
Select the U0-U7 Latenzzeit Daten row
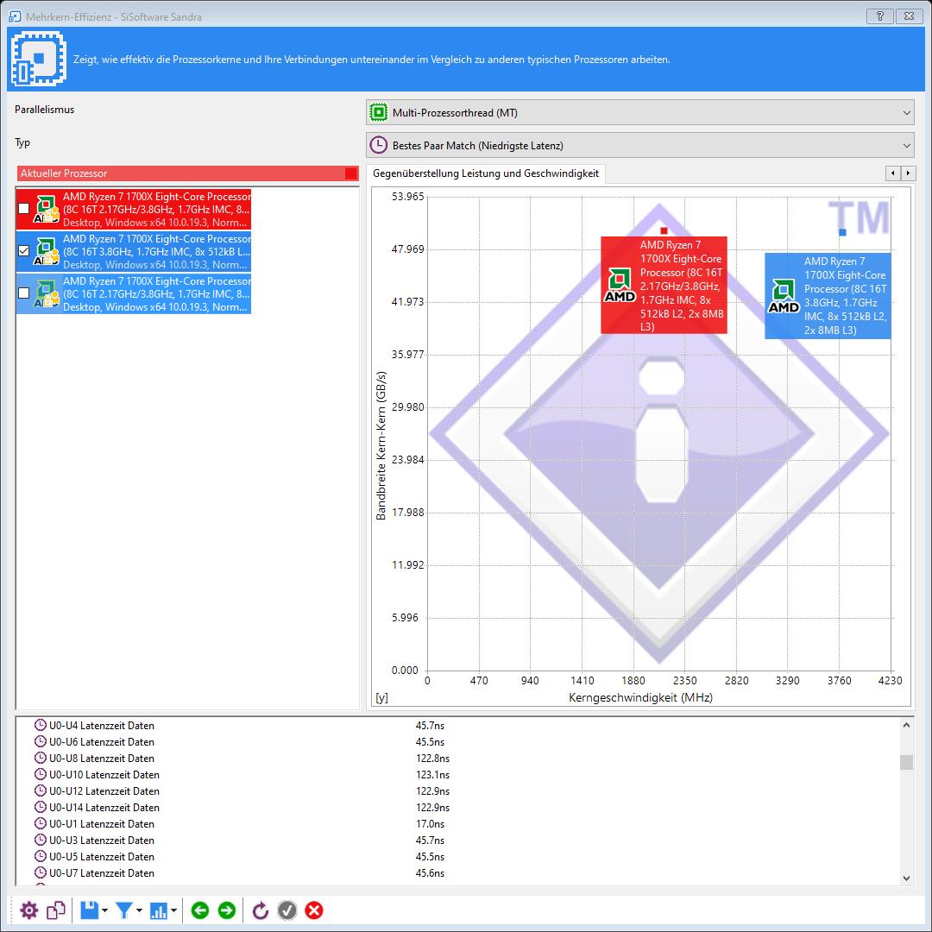457,872
